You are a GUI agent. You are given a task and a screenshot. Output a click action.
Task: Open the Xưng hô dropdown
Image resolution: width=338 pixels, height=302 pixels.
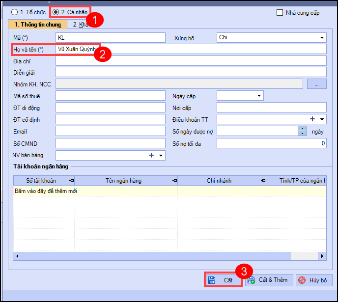pos(322,38)
